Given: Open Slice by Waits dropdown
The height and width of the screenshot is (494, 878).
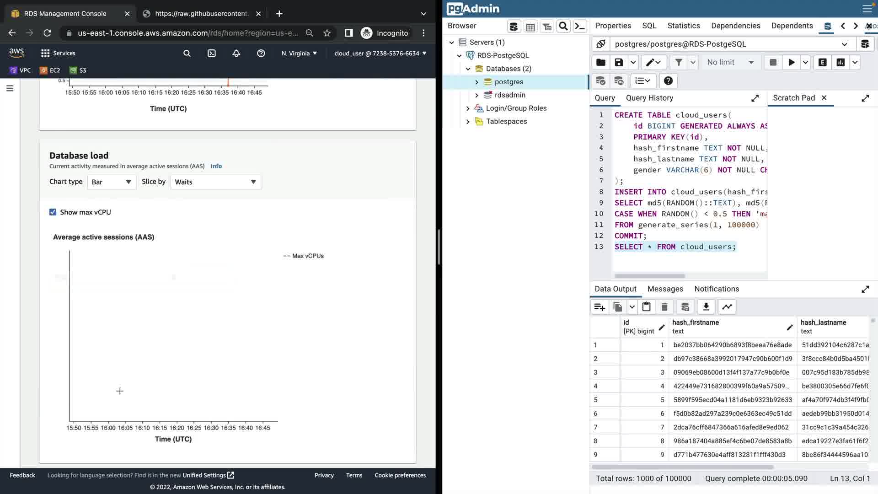Looking at the screenshot, I should (x=215, y=182).
